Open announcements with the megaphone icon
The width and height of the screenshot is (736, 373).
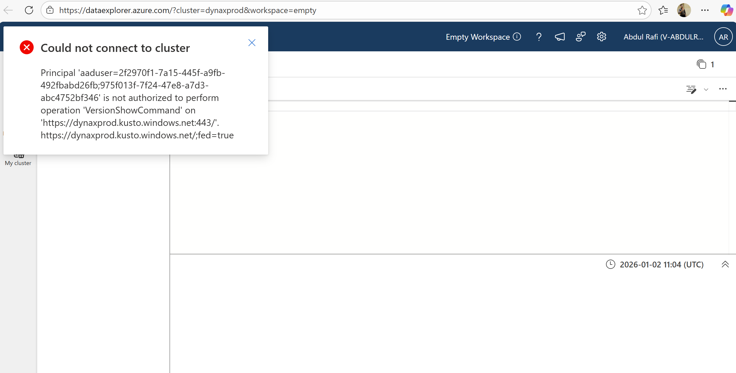pyautogui.click(x=560, y=37)
